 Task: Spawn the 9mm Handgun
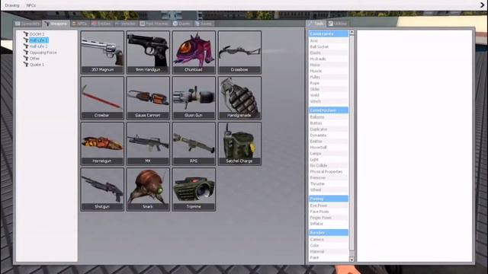point(148,53)
